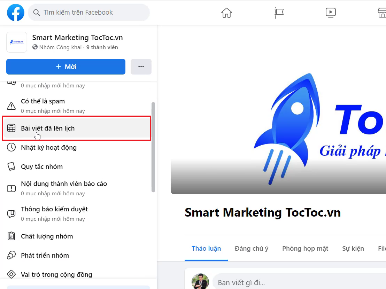Viewport: 386px width, 289px height.
Task: Click the Quy tắc nhóm book icon
Action: (x=11, y=166)
